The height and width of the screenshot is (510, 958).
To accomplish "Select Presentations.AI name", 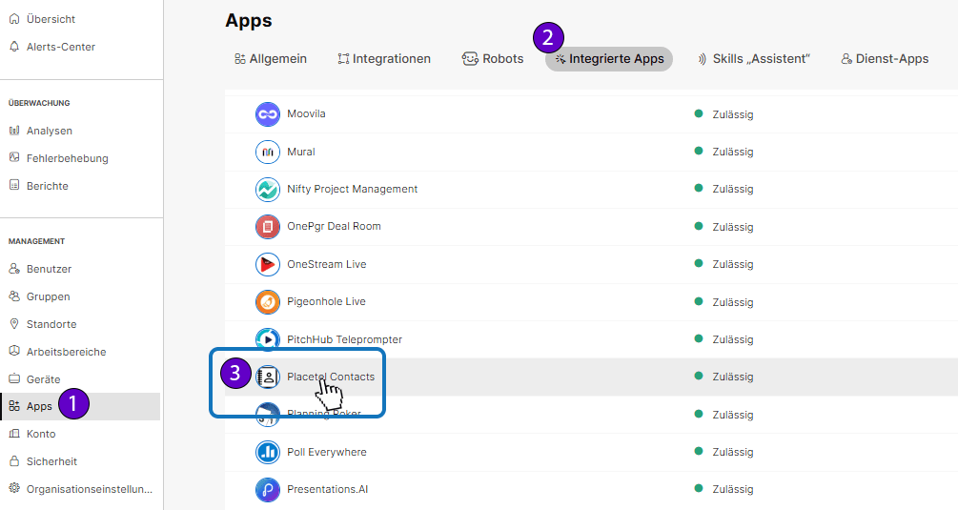I will coord(328,489).
